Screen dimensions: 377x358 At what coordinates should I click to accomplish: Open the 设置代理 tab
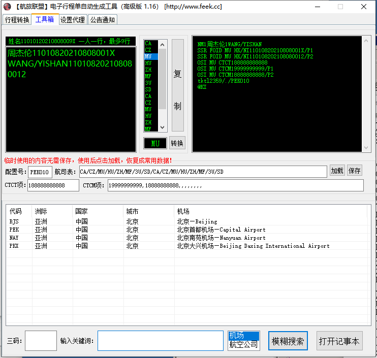tap(73, 20)
